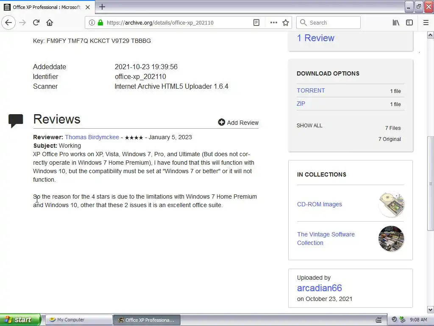Click the Reviews speech bubble icon
Screen dimensions: 434x326
pos(16,121)
